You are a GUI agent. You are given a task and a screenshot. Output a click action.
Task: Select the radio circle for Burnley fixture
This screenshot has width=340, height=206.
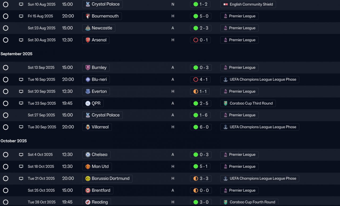coord(6,68)
